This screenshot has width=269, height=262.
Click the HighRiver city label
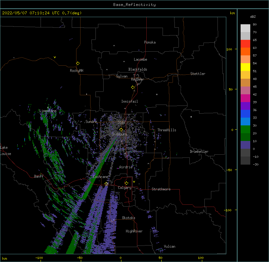click(x=134, y=231)
